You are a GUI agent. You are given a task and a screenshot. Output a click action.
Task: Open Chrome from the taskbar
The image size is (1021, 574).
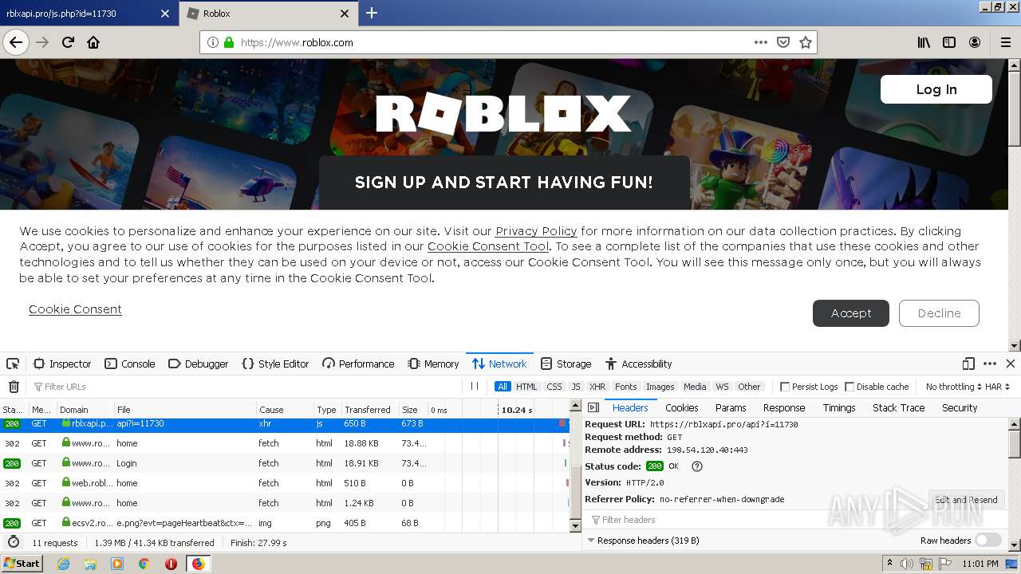[144, 564]
